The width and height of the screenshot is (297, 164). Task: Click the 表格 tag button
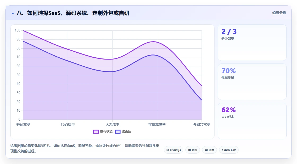tap(193, 150)
